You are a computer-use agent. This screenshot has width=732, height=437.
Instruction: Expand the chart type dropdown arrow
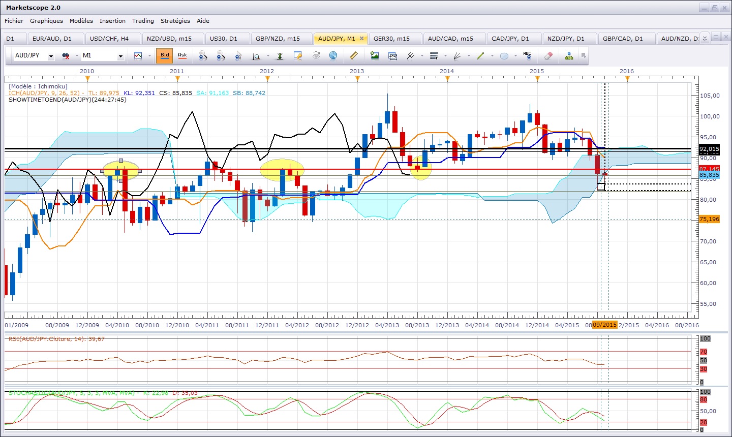tap(149, 56)
